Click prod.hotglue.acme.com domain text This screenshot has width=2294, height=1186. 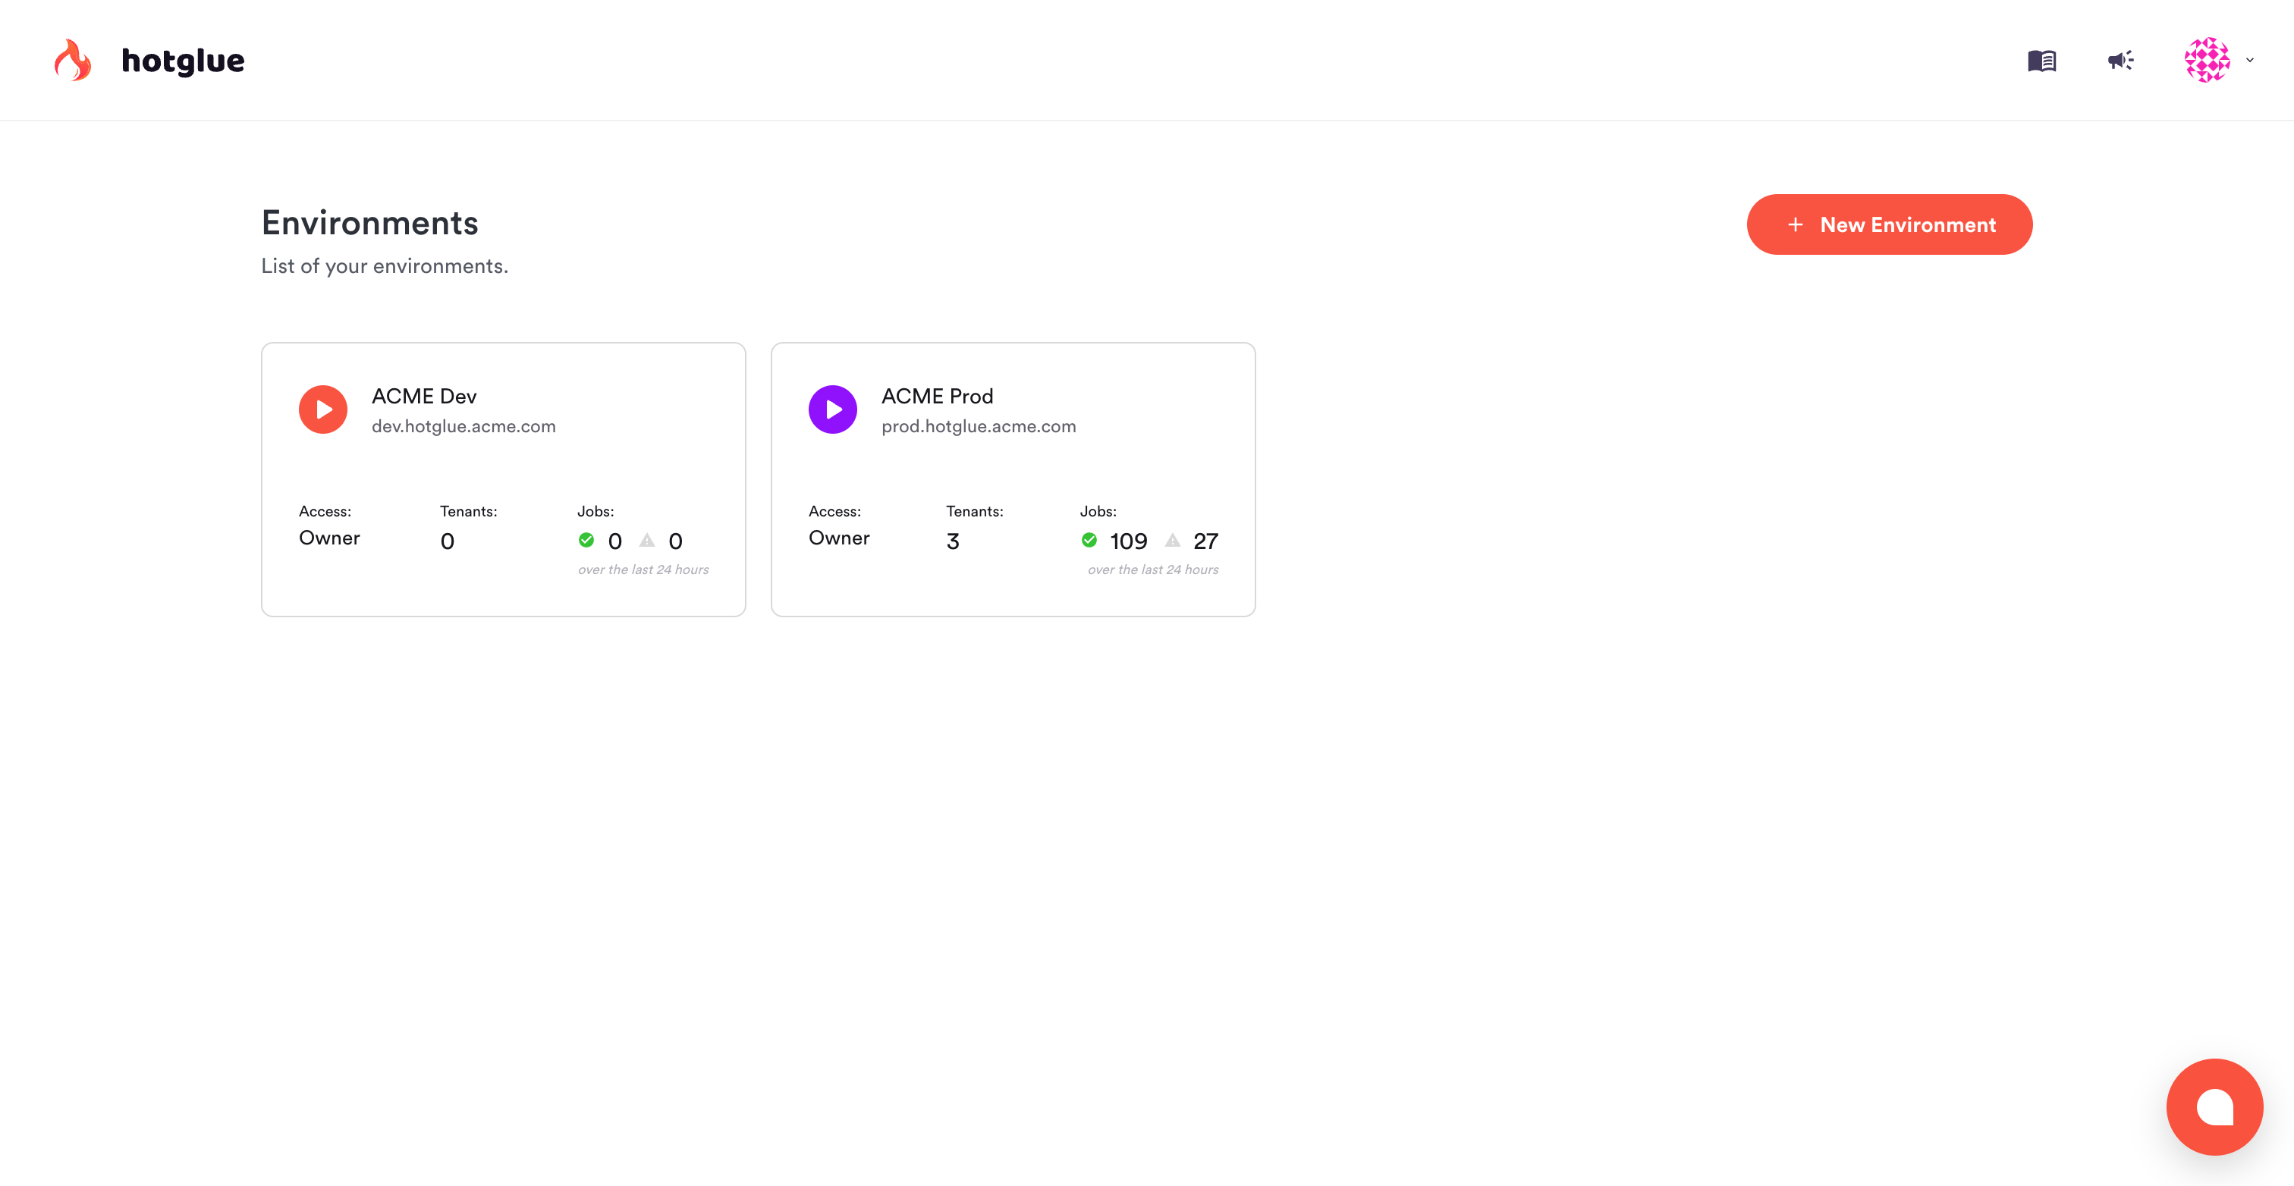(978, 426)
